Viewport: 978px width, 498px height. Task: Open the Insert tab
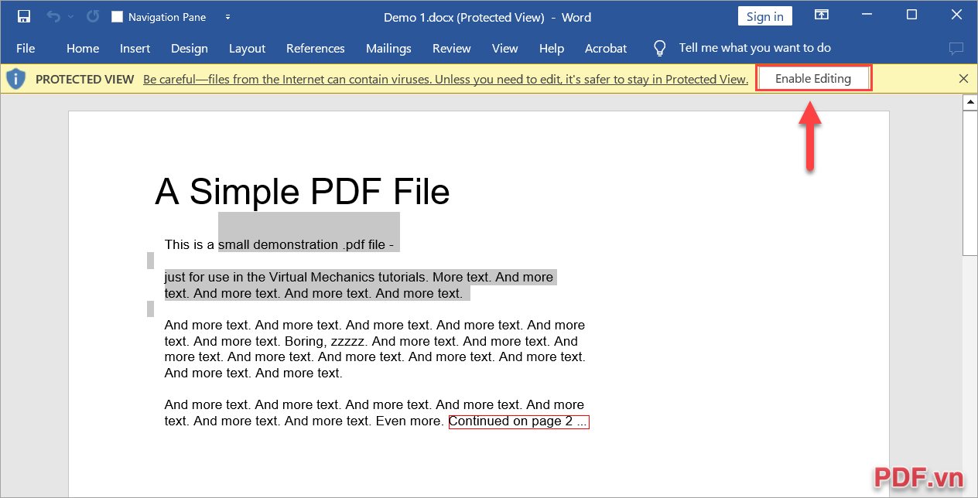[x=135, y=48]
